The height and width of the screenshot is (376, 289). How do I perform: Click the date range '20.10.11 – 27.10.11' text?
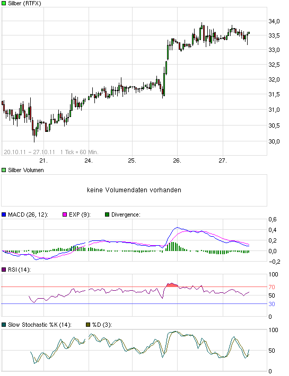coord(29,152)
